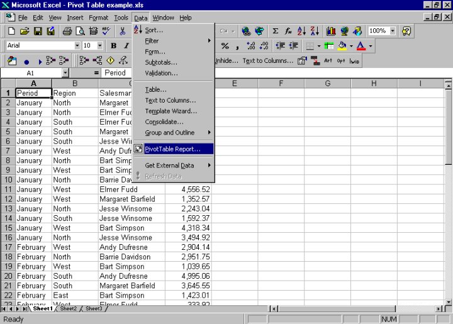Click the Increase Indent icon

click(x=294, y=46)
